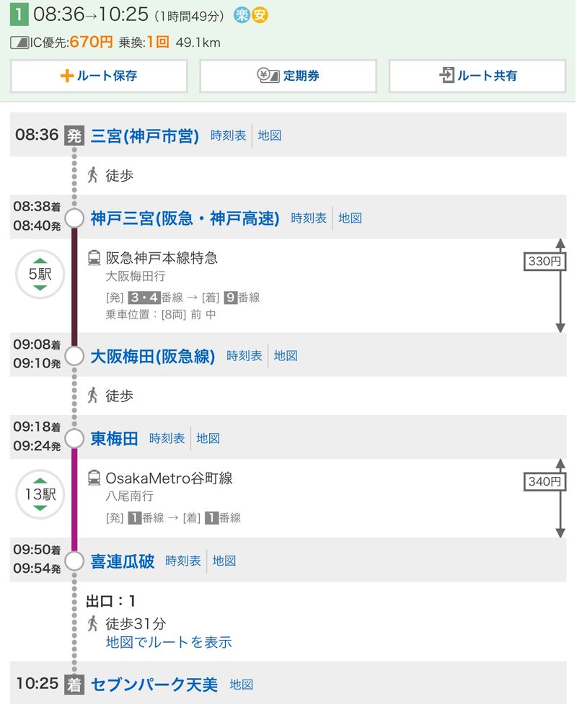This screenshot has height=704, width=577.
Task: Expand the 5駅 station stops list
Action: point(40,274)
